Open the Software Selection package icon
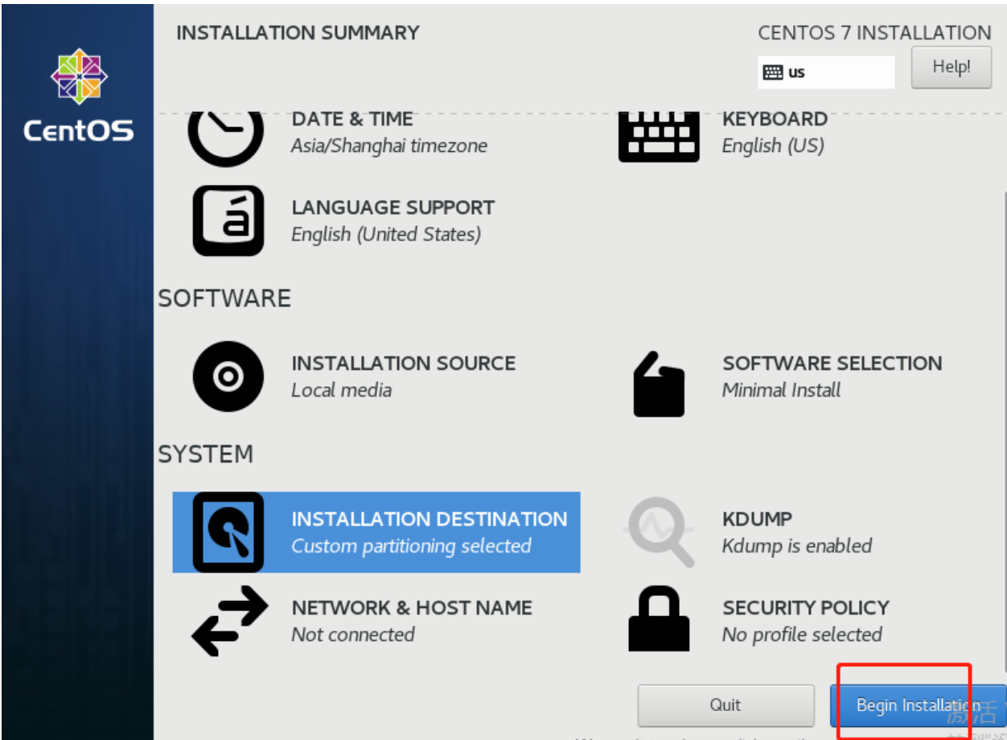 [x=659, y=384]
